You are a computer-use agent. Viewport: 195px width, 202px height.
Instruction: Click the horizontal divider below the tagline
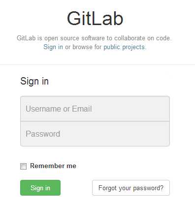(x=97, y=64)
